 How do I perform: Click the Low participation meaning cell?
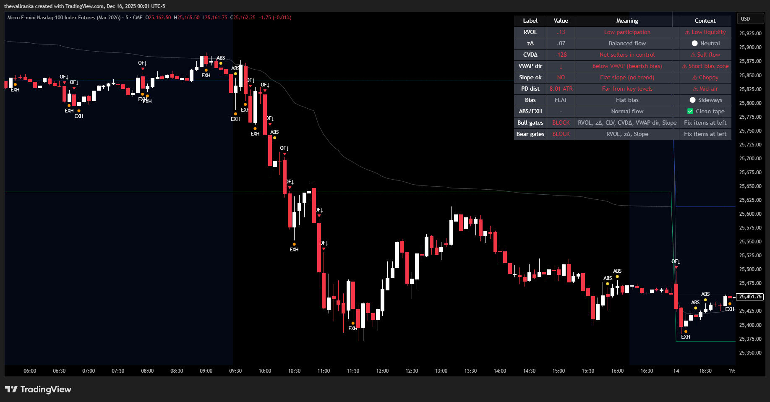pos(627,32)
